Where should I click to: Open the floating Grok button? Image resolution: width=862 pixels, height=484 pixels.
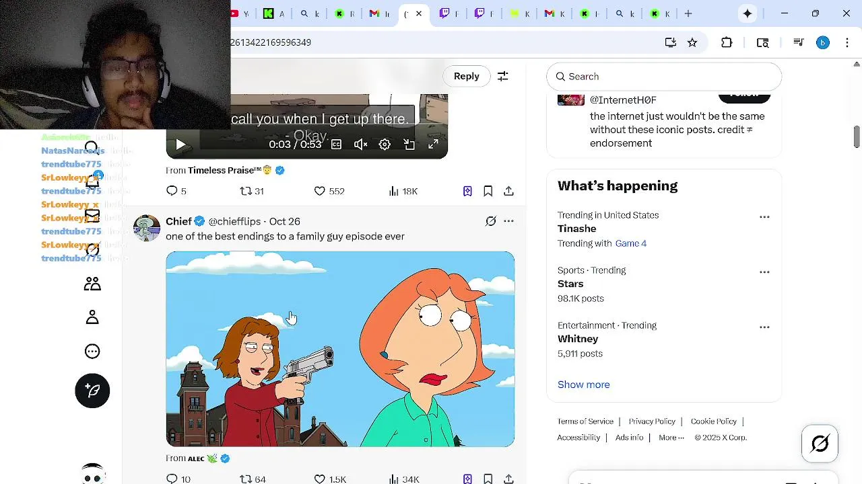tap(820, 444)
